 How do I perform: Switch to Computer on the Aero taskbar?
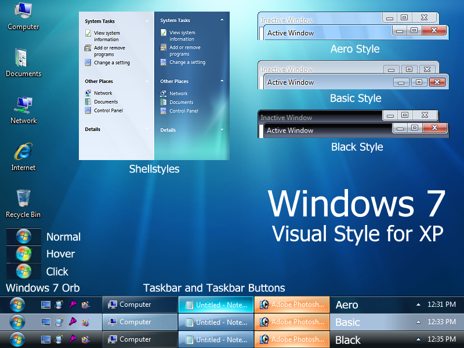[140, 304]
